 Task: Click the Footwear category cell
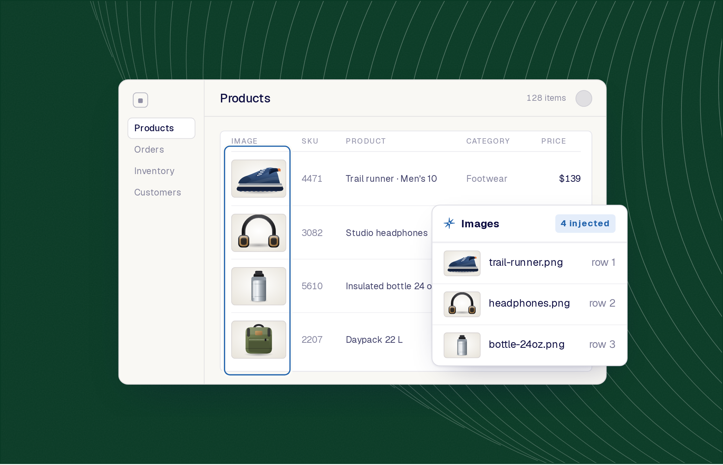pos(487,179)
